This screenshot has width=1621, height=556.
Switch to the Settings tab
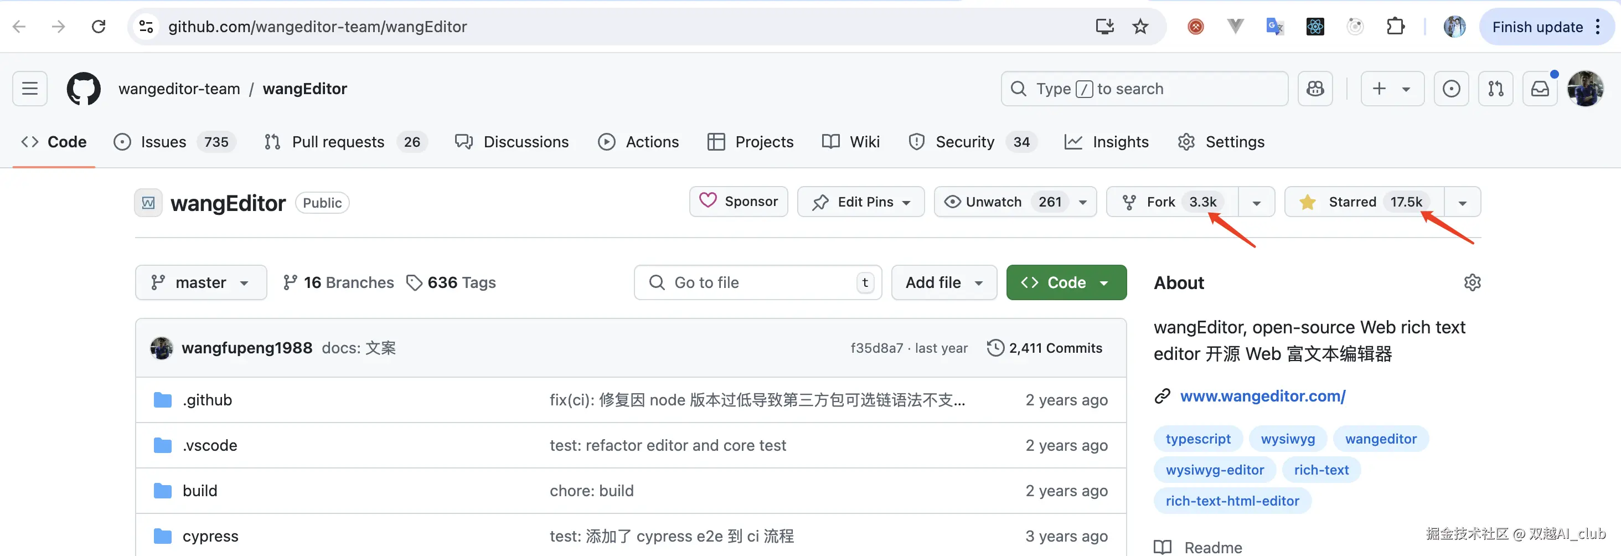[1221, 142]
